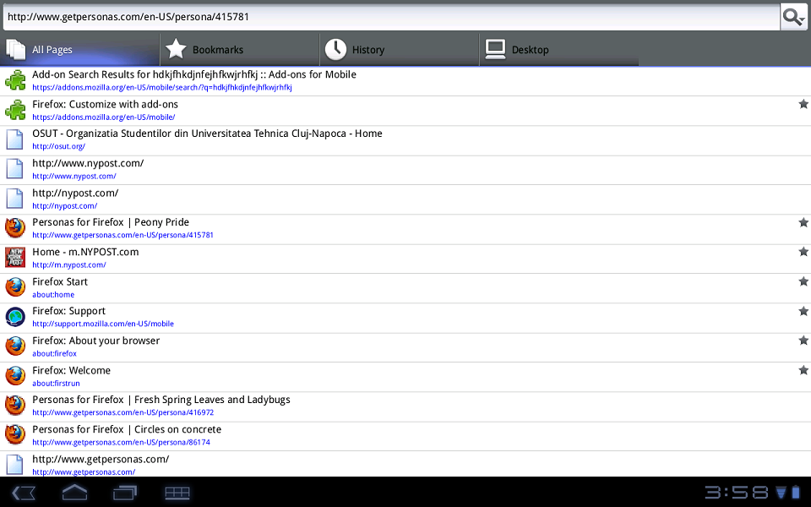Click the Firefox: Support globe icon
Image resolution: width=811 pixels, height=507 pixels.
click(15, 317)
